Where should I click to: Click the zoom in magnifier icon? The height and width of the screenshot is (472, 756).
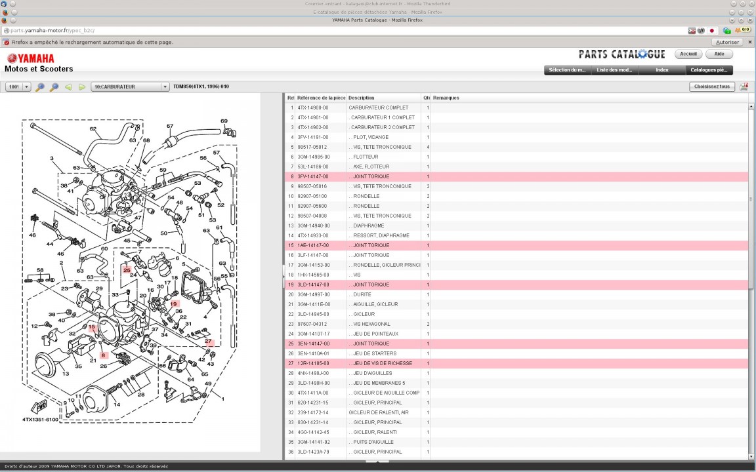[x=40, y=87]
